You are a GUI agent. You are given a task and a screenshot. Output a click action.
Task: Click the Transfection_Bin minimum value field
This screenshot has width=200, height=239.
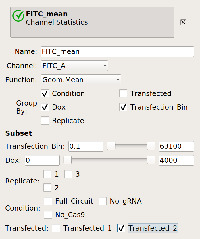point(86,146)
